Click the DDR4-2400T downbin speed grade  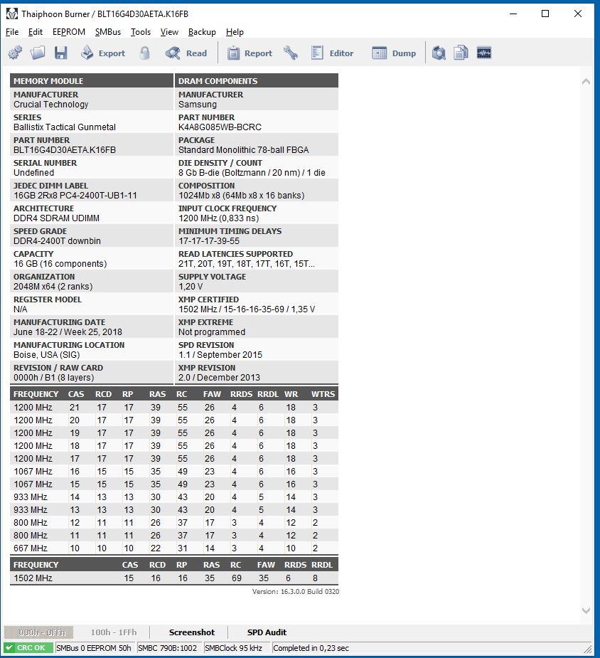(x=57, y=241)
